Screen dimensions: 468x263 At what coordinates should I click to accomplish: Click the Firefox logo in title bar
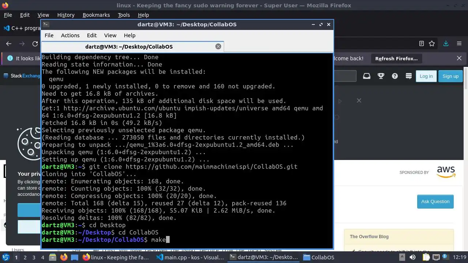[5, 5]
